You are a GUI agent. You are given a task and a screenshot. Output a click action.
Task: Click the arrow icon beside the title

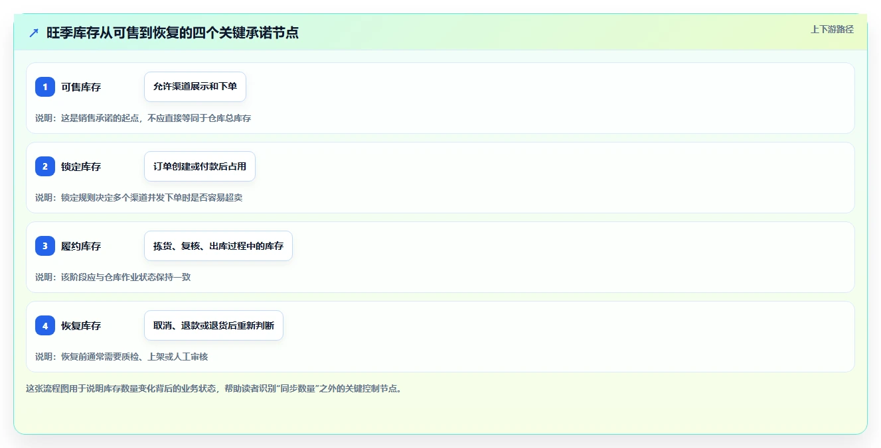(34, 33)
